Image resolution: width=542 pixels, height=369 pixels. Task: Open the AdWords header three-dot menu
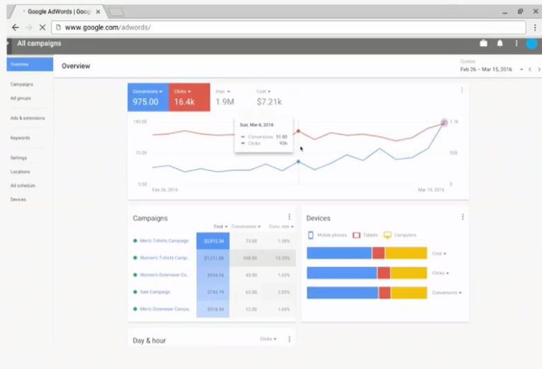(516, 43)
